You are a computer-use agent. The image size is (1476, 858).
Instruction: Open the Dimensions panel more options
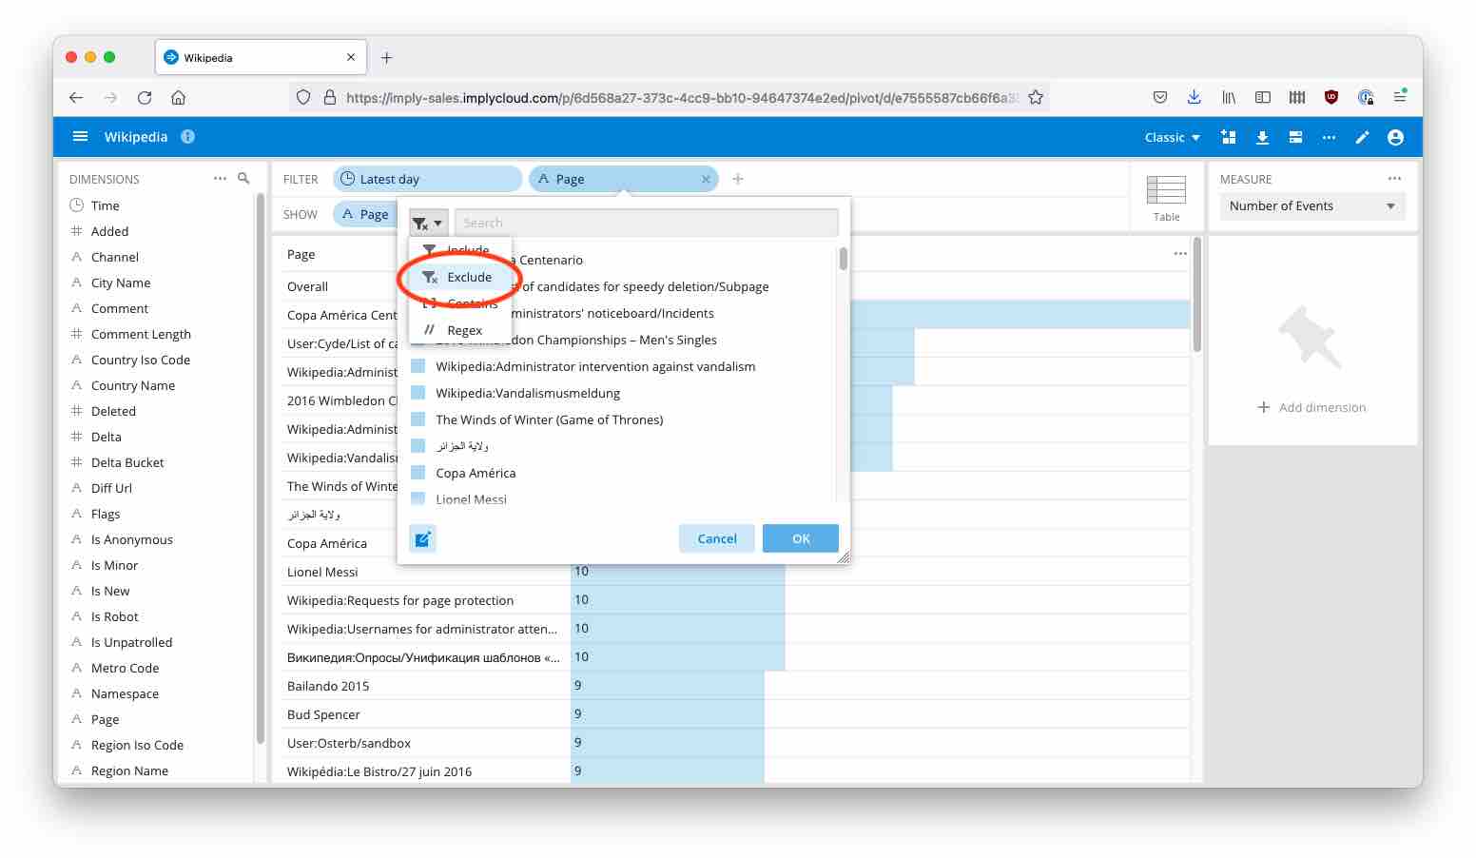click(220, 179)
